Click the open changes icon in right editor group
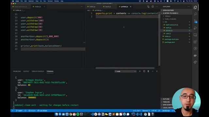Image resolution: width=209 pixels, height=117 pixels. 148,6
